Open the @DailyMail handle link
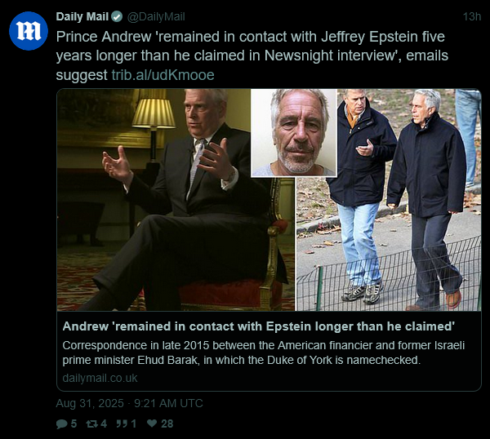This screenshot has height=439, width=490. coord(156,17)
